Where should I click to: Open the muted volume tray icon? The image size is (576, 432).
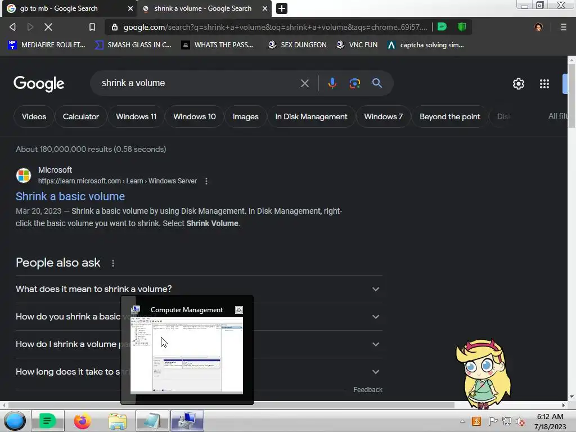pos(520,421)
